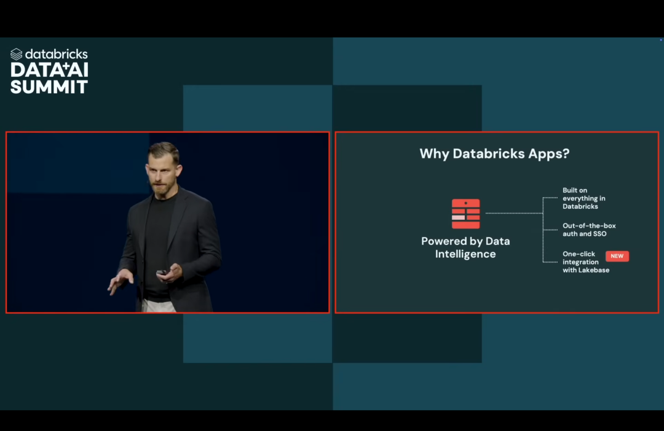Click the Databricks logo icon
The height and width of the screenshot is (431, 664).
click(16, 54)
